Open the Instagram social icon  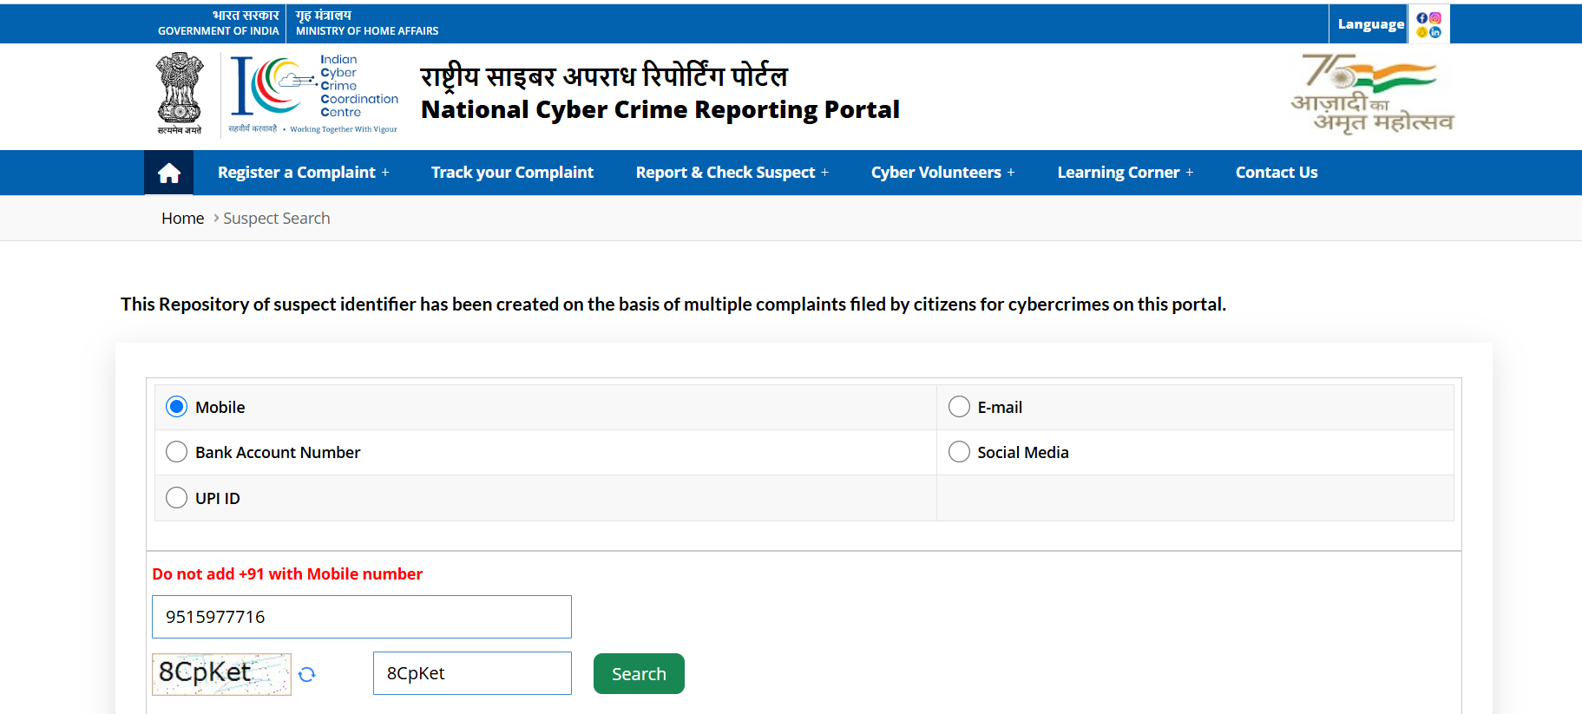(x=1435, y=18)
